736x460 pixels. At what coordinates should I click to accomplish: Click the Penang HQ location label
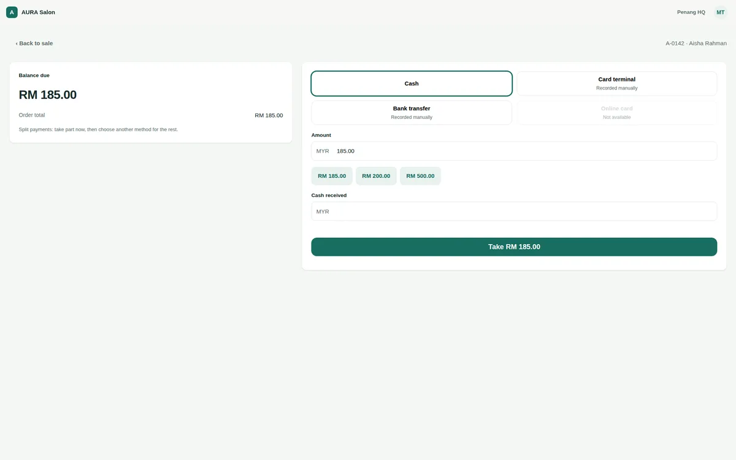tap(691, 12)
